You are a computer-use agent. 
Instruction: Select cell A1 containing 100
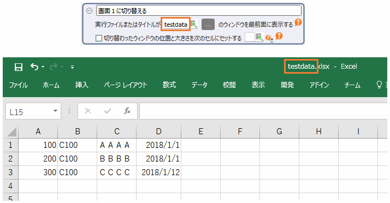pyautogui.click(x=38, y=145)
